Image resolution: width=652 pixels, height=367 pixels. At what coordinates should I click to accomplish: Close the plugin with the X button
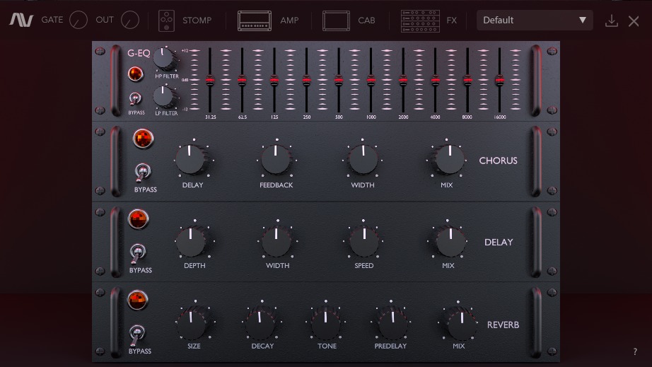click(634, 21)
